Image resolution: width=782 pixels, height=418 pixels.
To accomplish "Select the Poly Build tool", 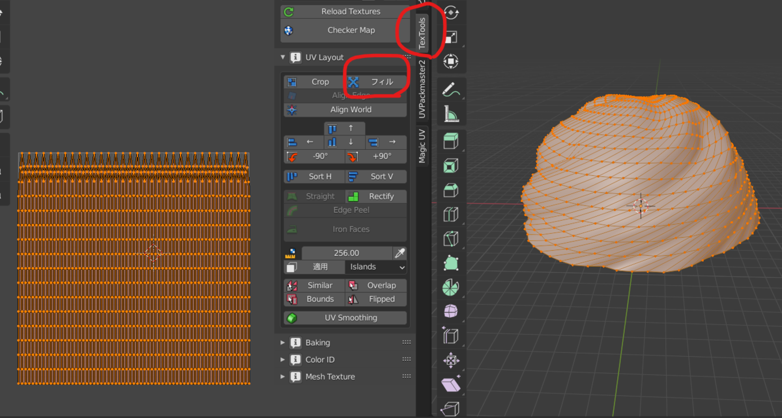I will click(x=451, y=262).
